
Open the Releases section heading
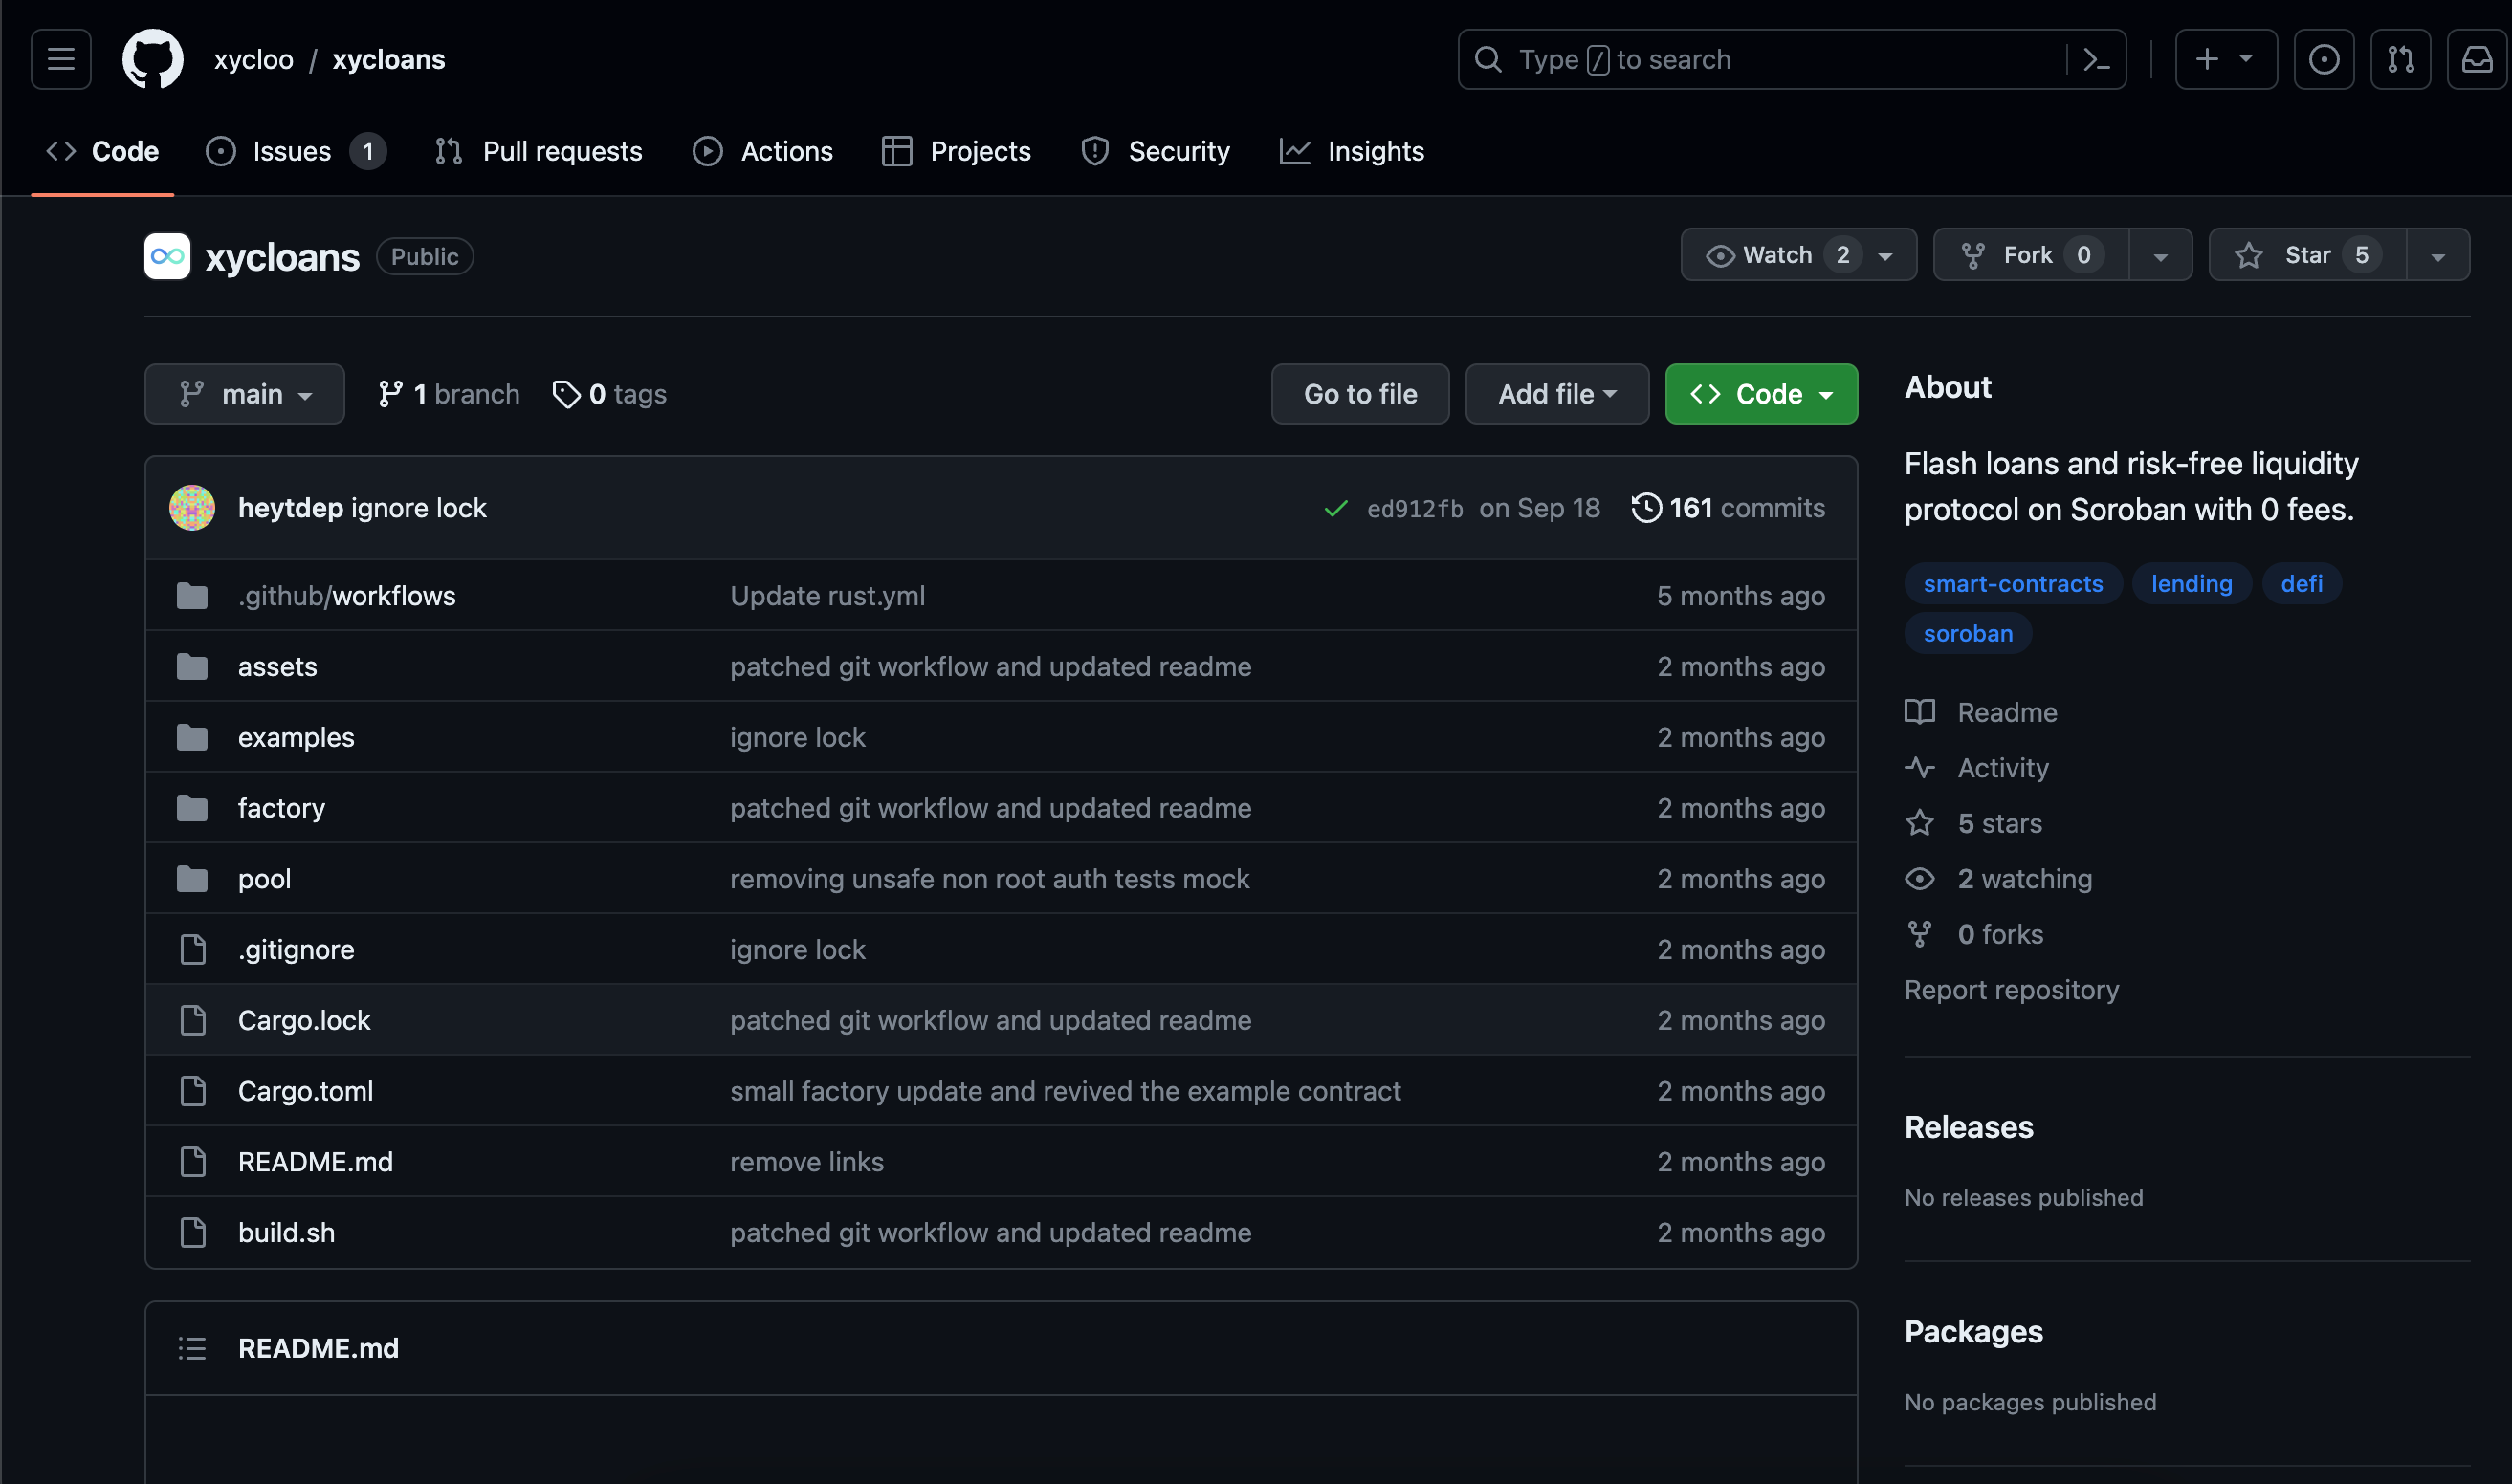click(1969, 1127)
